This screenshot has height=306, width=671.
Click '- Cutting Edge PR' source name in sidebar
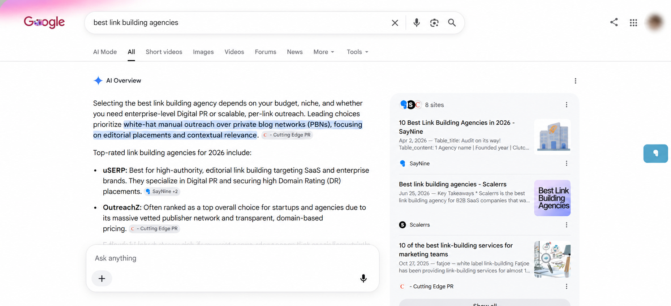click(x=431, y=286)
